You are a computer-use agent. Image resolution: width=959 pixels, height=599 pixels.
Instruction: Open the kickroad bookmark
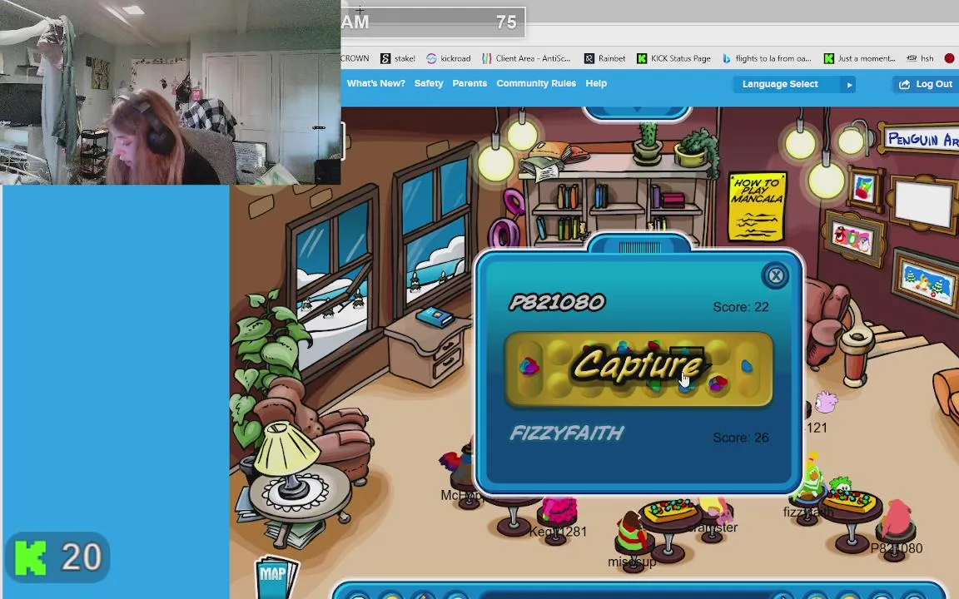[x=449, y=58]
